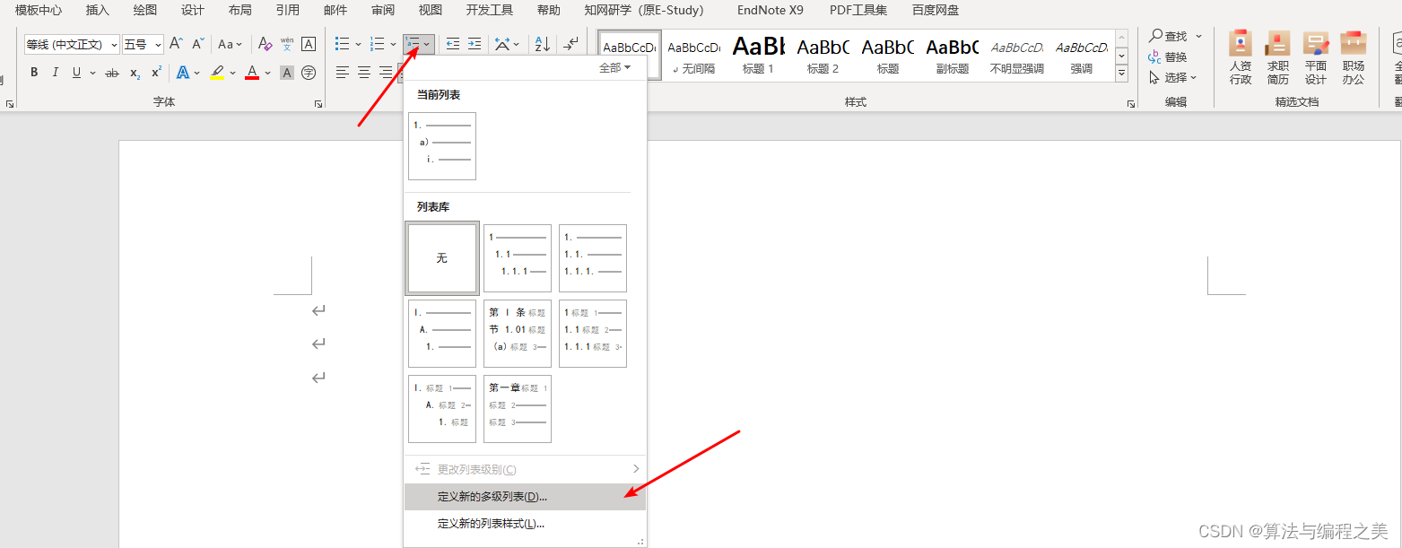Click the 替换 replace button
This screenshot has width=1402, height=548.
click(1168, 57)
